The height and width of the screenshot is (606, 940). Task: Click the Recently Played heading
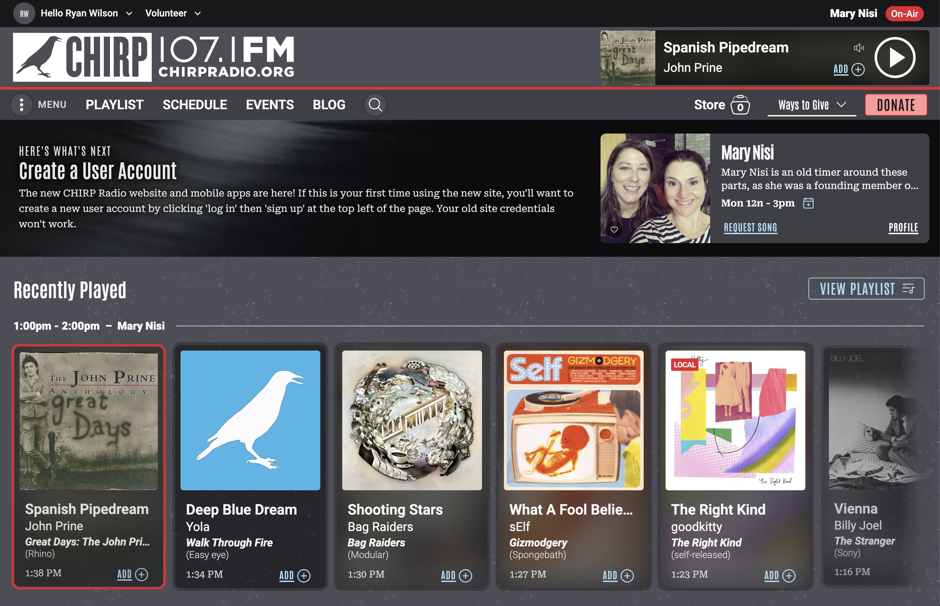coord(70,290)
